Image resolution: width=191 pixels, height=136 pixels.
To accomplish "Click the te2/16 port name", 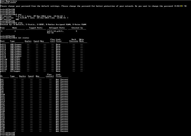I will click(x=4, y=70).
